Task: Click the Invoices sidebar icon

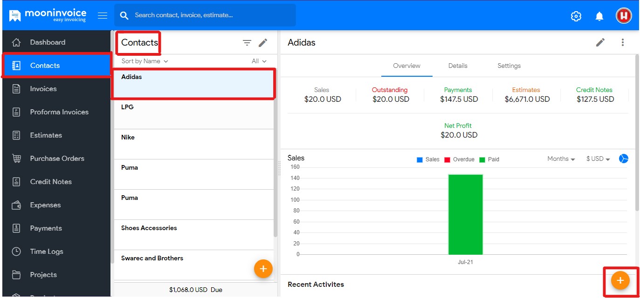Action: click(x=16, y=89)
